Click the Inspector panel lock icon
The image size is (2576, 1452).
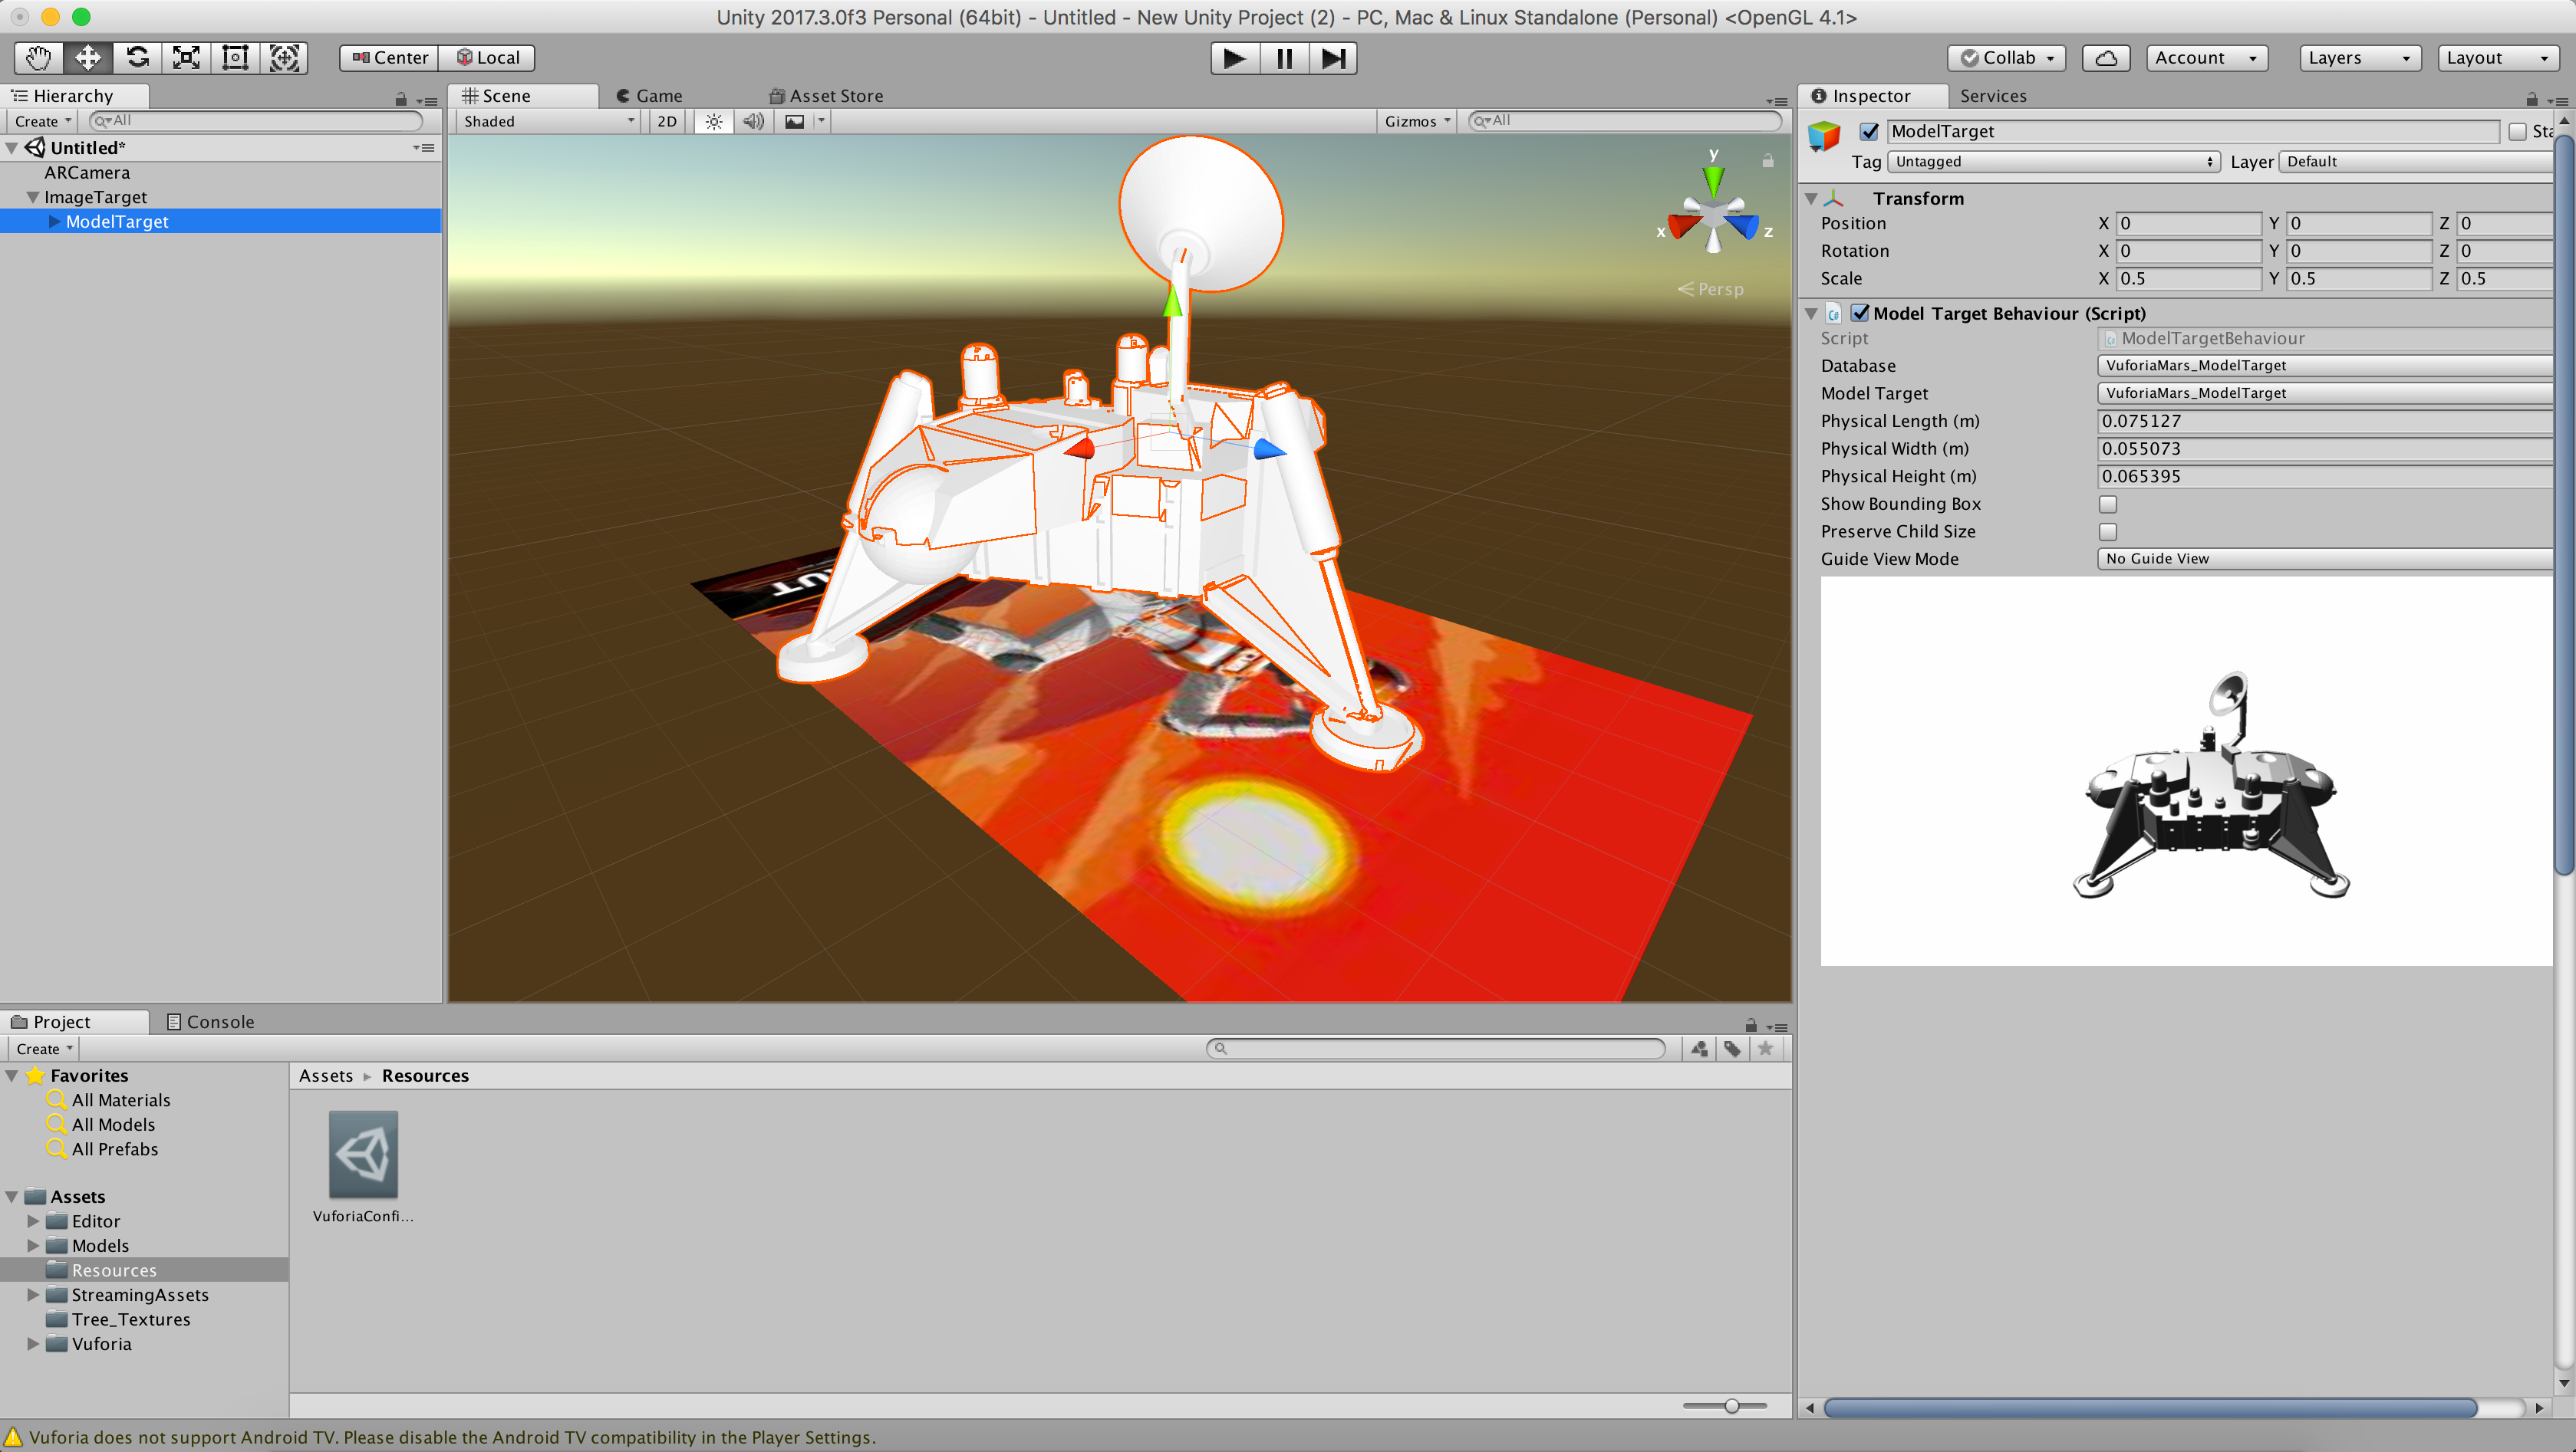point(2532,99)
